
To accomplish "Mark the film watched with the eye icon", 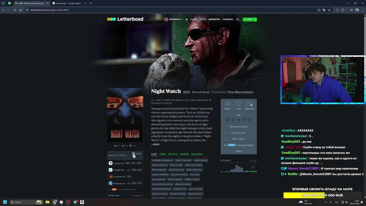I will (228, 104).
